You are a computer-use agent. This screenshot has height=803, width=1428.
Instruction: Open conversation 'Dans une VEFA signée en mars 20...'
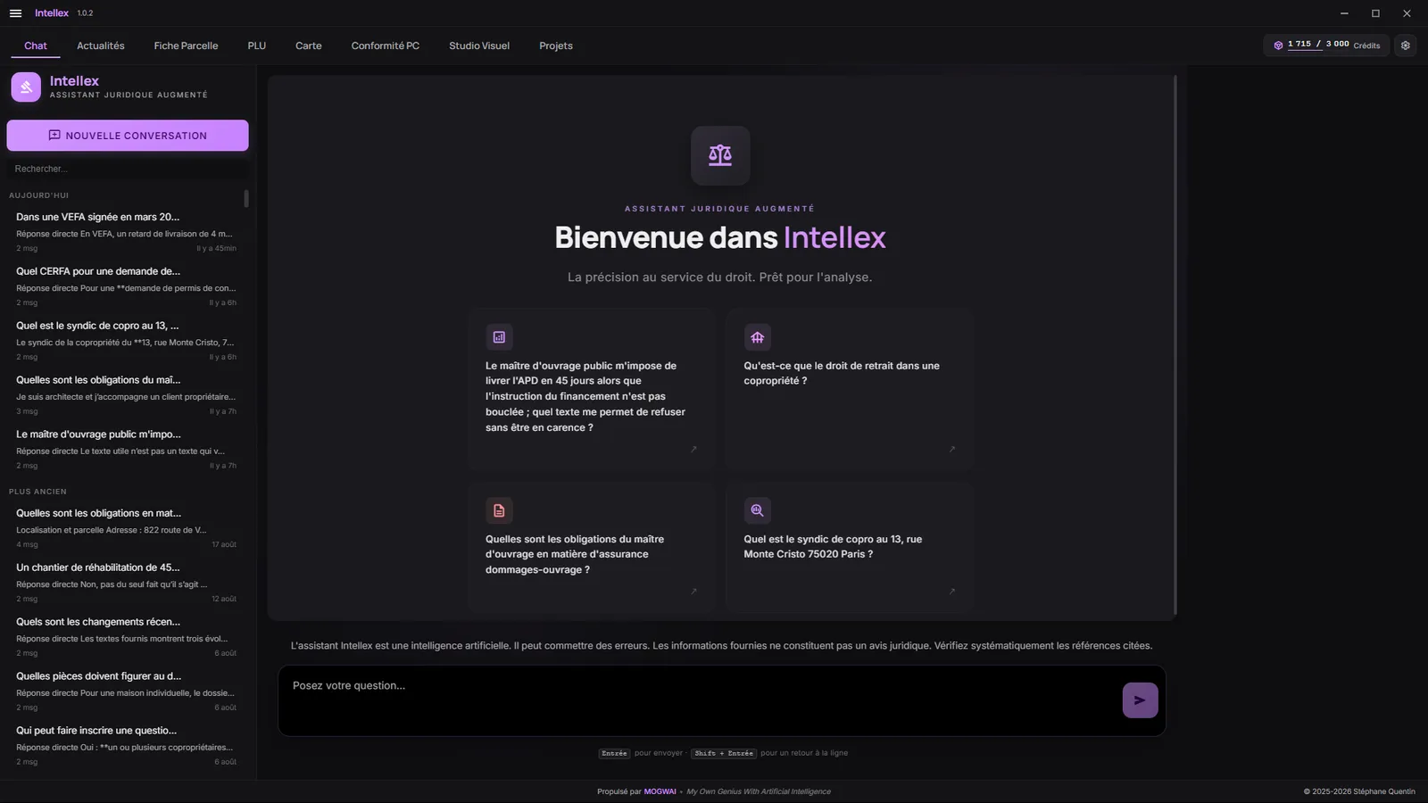(126, 232)
